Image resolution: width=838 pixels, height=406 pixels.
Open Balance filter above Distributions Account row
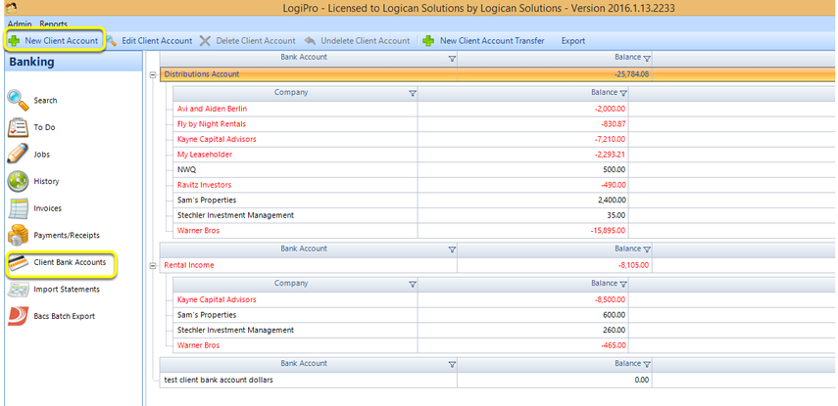(647, 58)
